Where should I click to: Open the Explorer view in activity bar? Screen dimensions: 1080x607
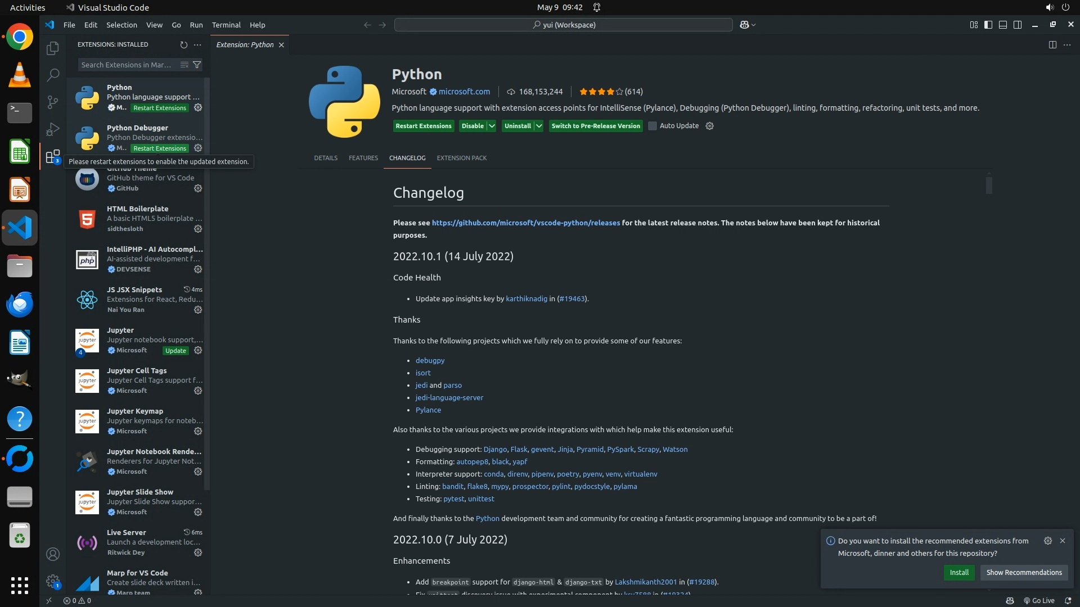pos(52,48)
